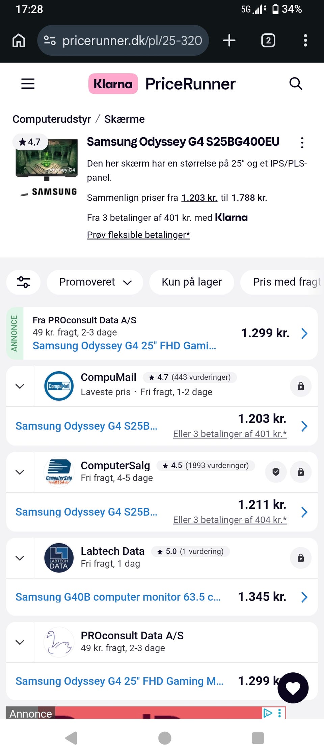Expand the CompuMail offer details
This screenshot has width=324, height=756.
(20, 386)
